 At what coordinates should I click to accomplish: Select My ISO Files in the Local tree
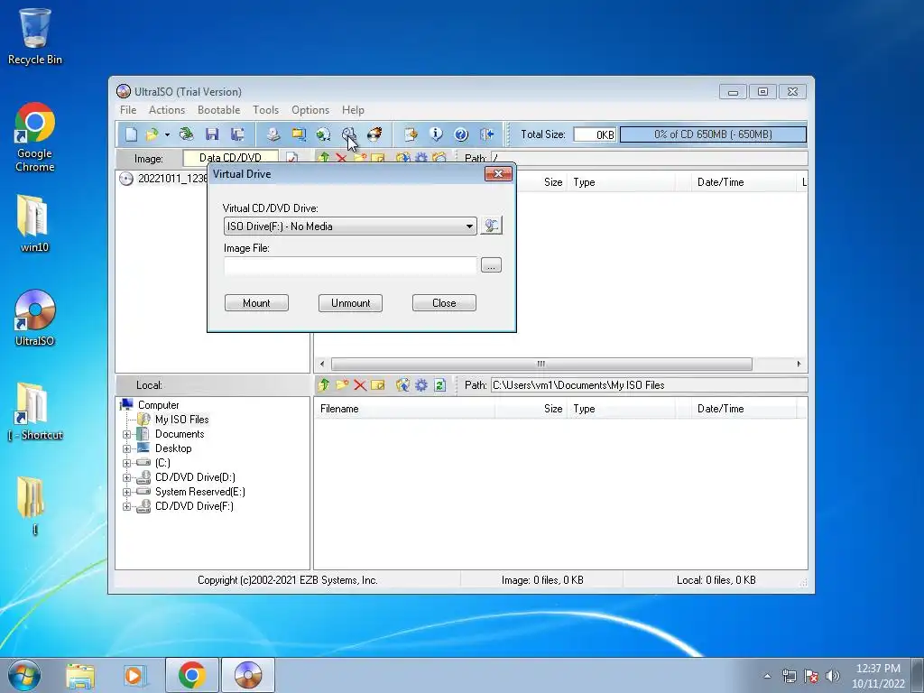(181, 420)
